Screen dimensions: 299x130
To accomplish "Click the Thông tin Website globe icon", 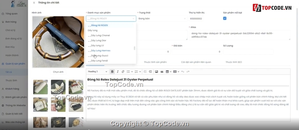I will coord(3,106).
